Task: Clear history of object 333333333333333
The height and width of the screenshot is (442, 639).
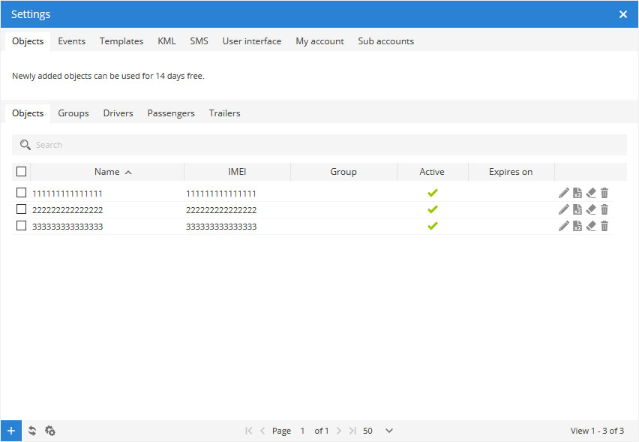Action: click(591, 226)
